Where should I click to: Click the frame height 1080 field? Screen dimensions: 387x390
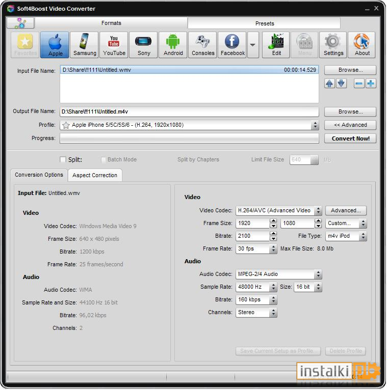pyautogui.click(x=297, y=224)
